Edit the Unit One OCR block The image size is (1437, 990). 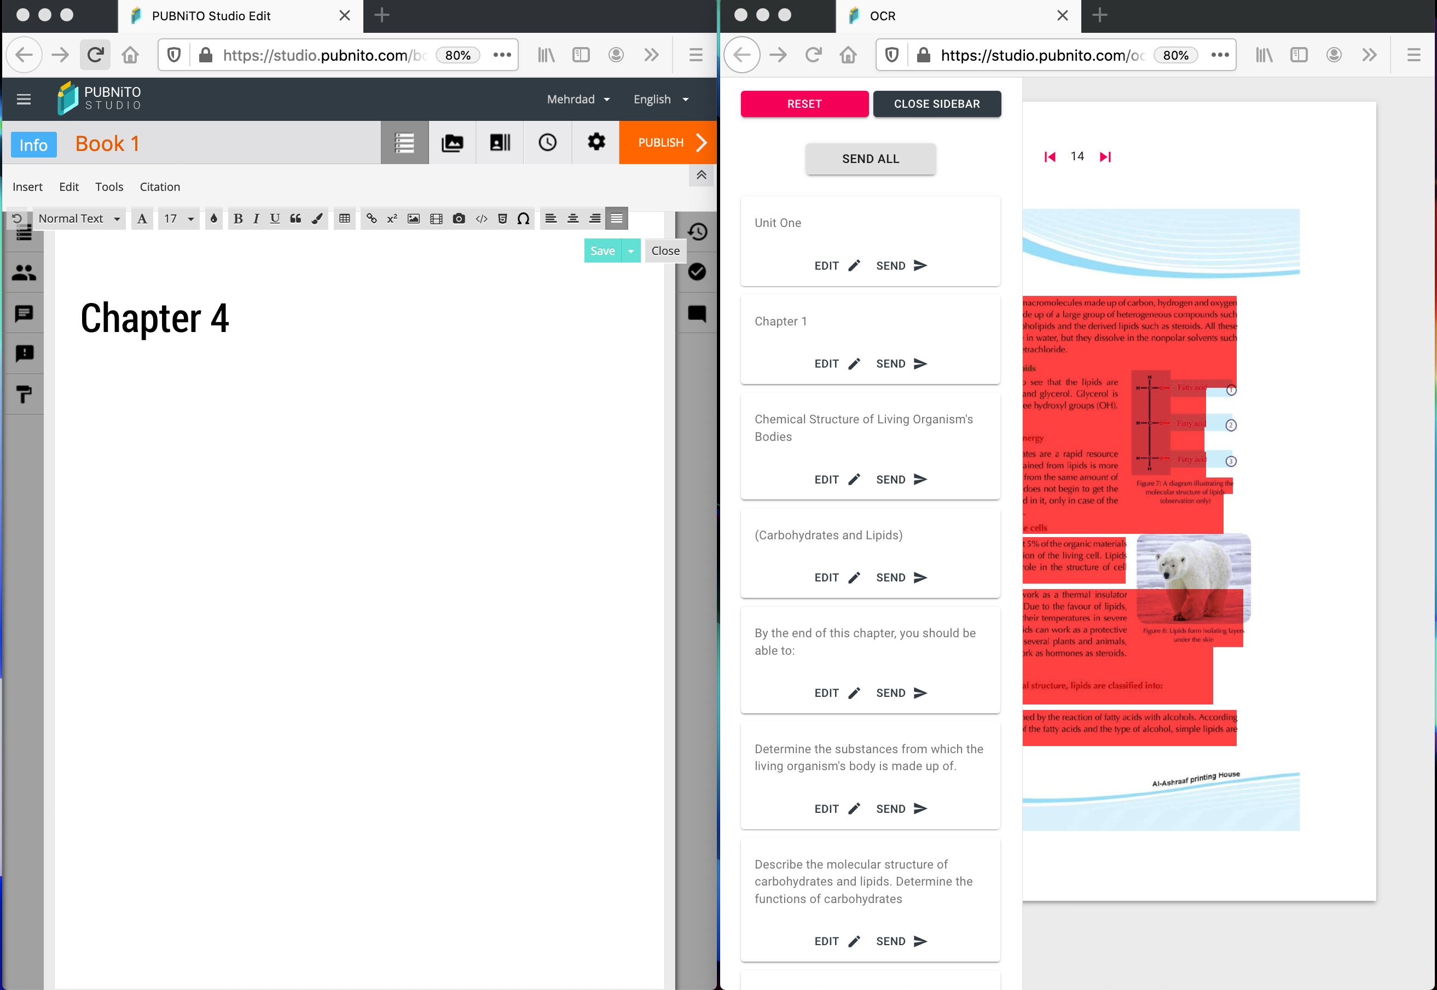[837, 265]
